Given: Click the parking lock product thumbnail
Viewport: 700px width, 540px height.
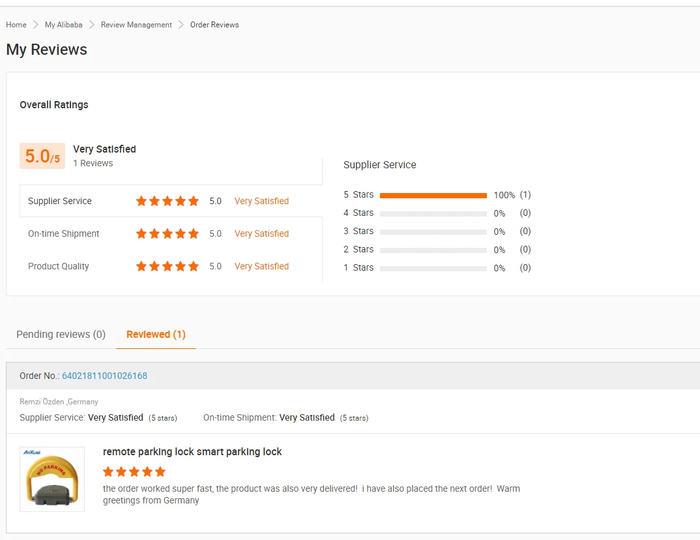Looking at the screenshot, I should [52, 479].
